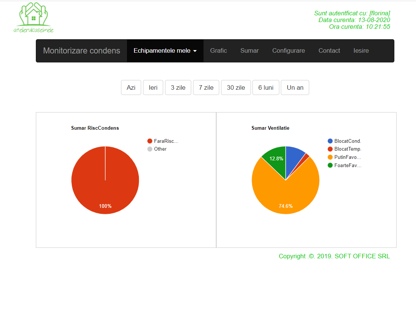Open the Grafic page in navbar
Image resolution: width=416 pixels, height=314 pixels.
218,51
